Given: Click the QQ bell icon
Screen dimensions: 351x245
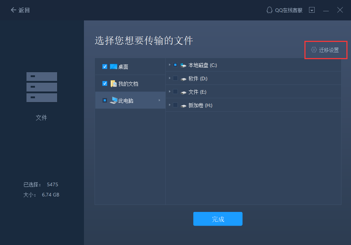Looking at the screenshot, I should [270, 10].
